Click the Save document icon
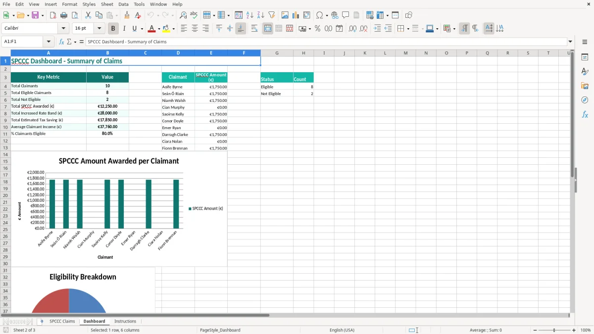 35,15
